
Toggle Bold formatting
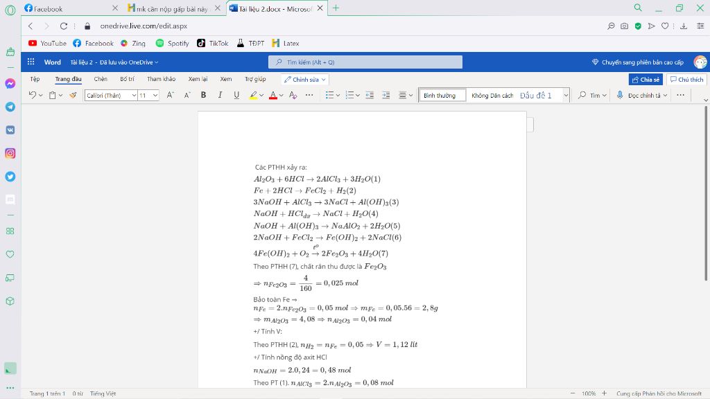tap(203, 95)
